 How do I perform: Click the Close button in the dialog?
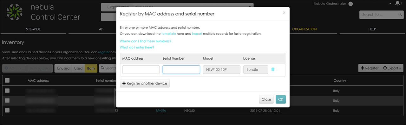coord(266,99)
